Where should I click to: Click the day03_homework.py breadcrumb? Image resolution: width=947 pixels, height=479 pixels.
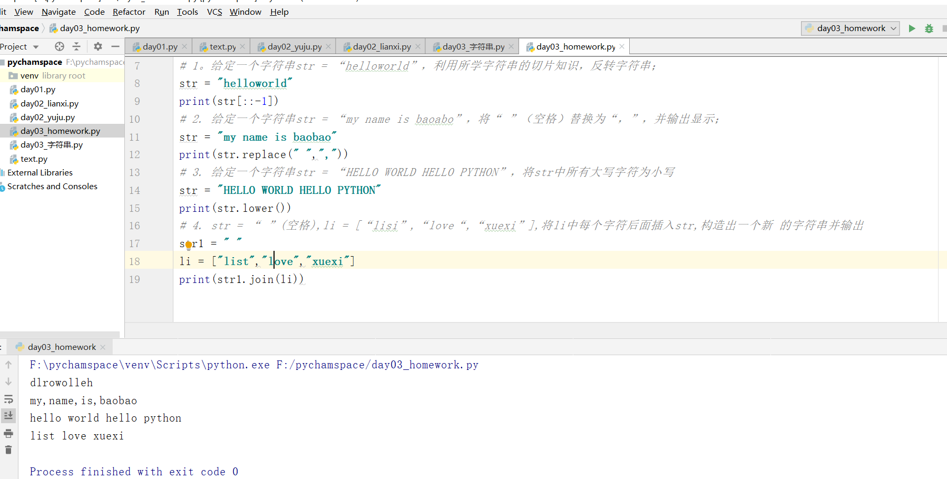(100, 28)
